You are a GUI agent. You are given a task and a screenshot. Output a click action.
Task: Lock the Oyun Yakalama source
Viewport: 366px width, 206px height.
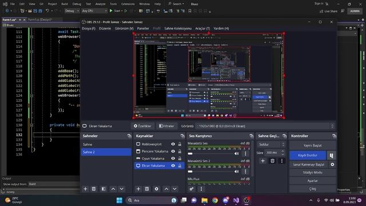[x=180, y=159]
